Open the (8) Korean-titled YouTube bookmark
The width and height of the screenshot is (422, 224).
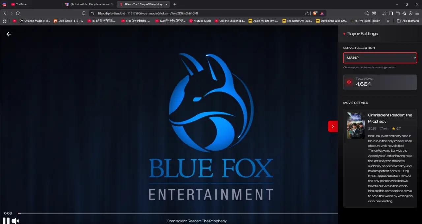click(102, 21)
